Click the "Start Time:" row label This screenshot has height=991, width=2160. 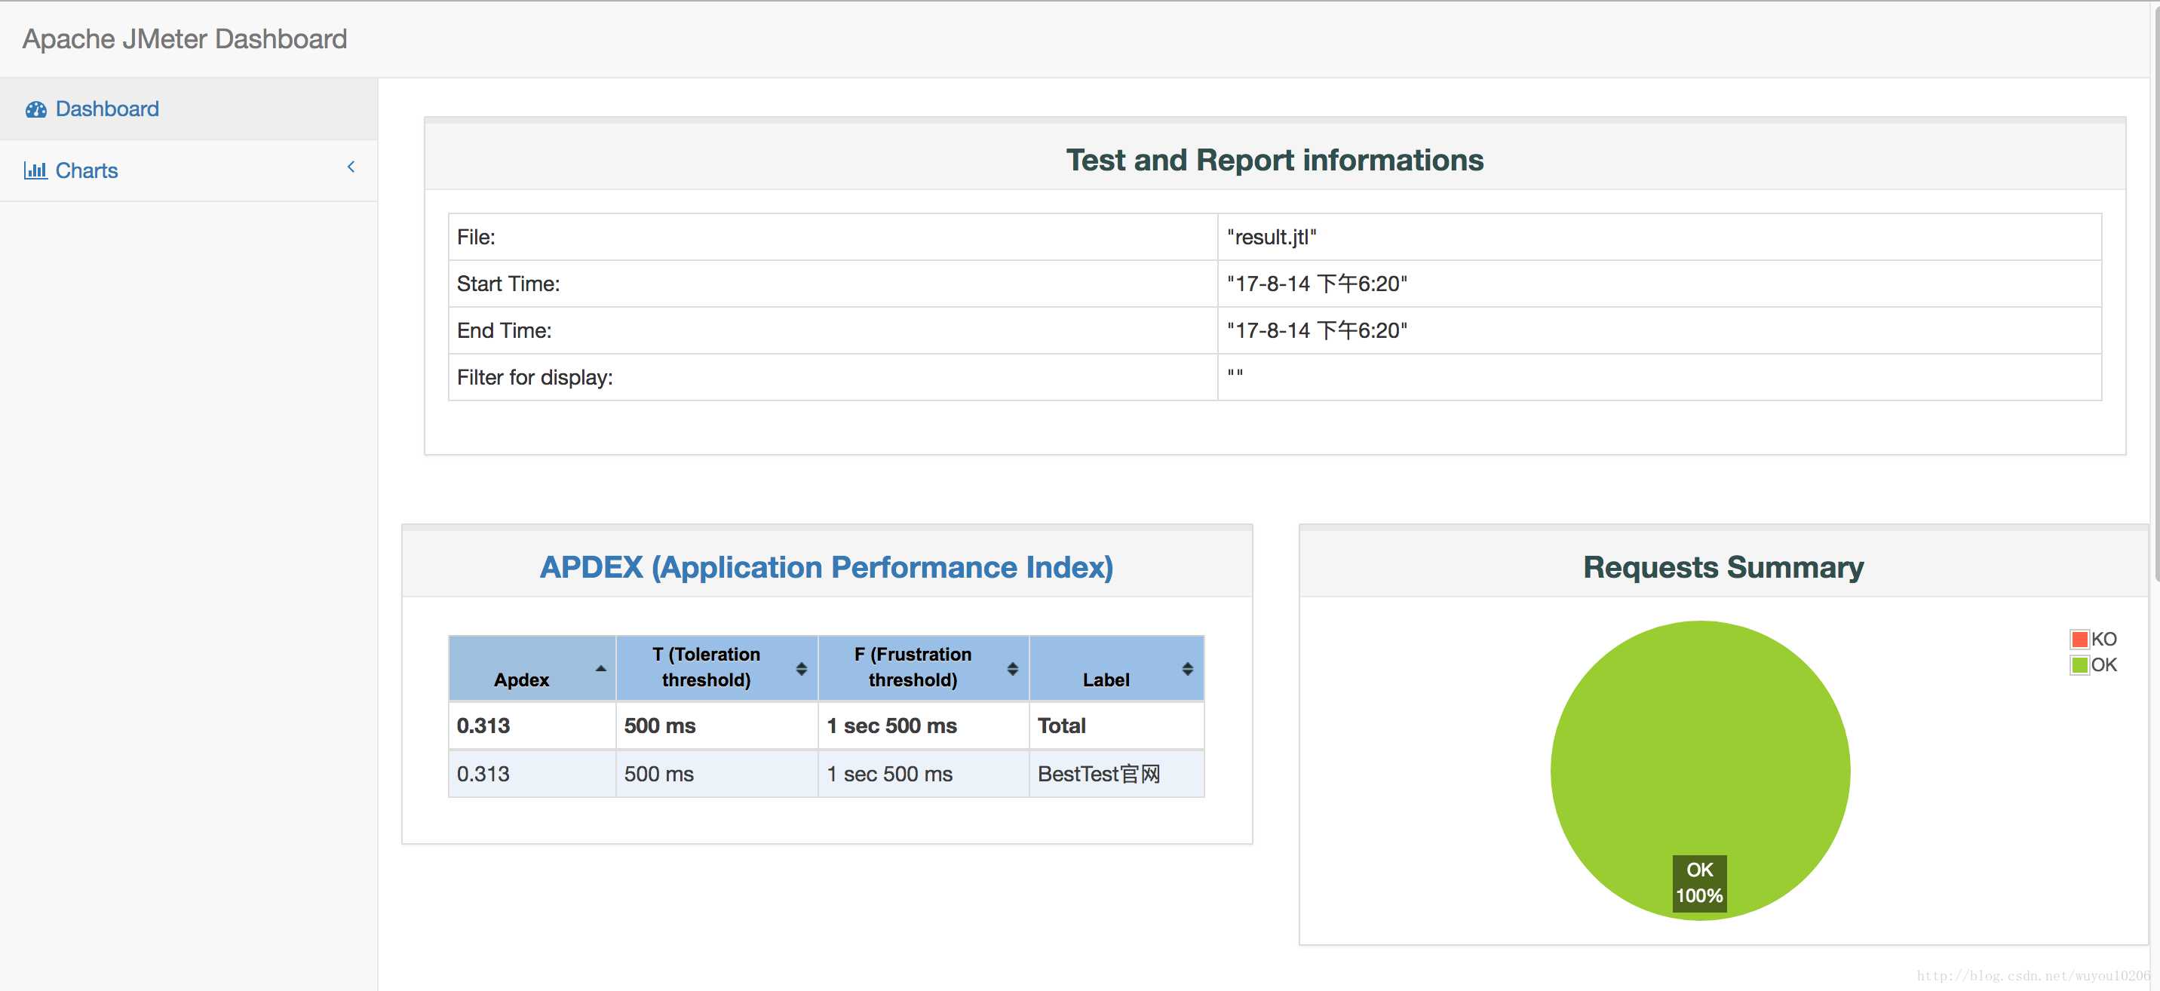[508, 284]
